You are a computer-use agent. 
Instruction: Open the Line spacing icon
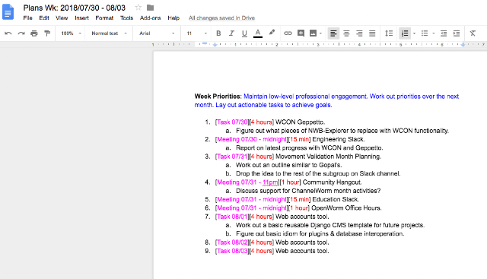[389, 33]
